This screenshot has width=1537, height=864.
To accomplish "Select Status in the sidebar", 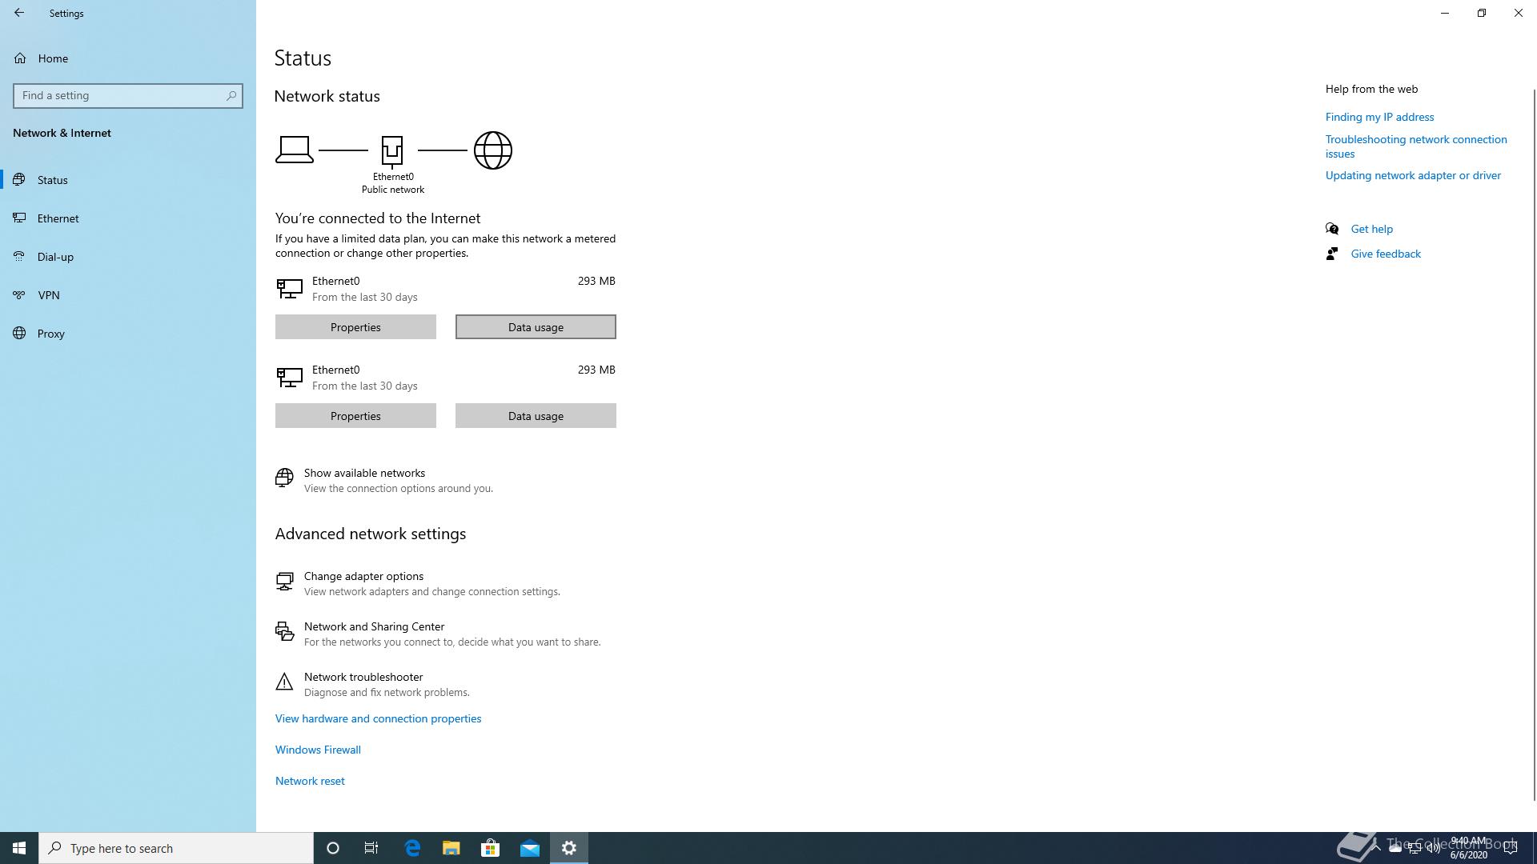I will coord(128,180).
